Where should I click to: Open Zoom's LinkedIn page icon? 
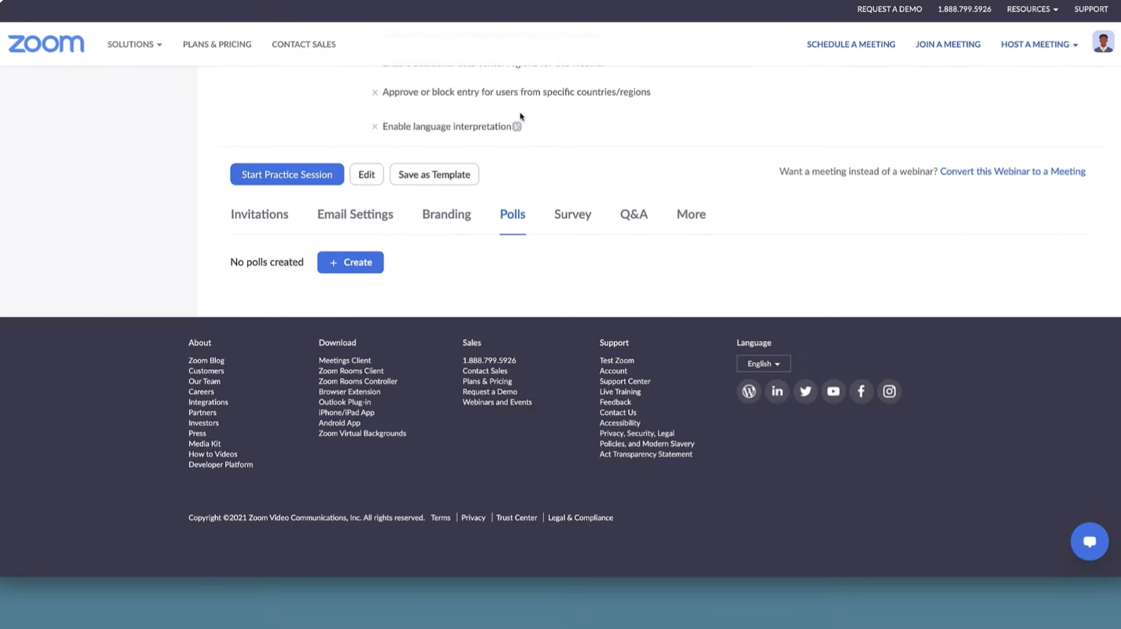coord(777,391)
